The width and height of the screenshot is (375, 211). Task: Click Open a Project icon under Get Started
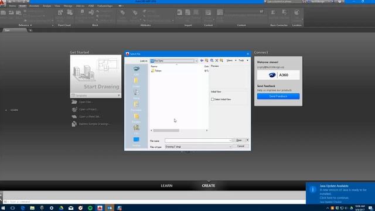click(74, 110)
